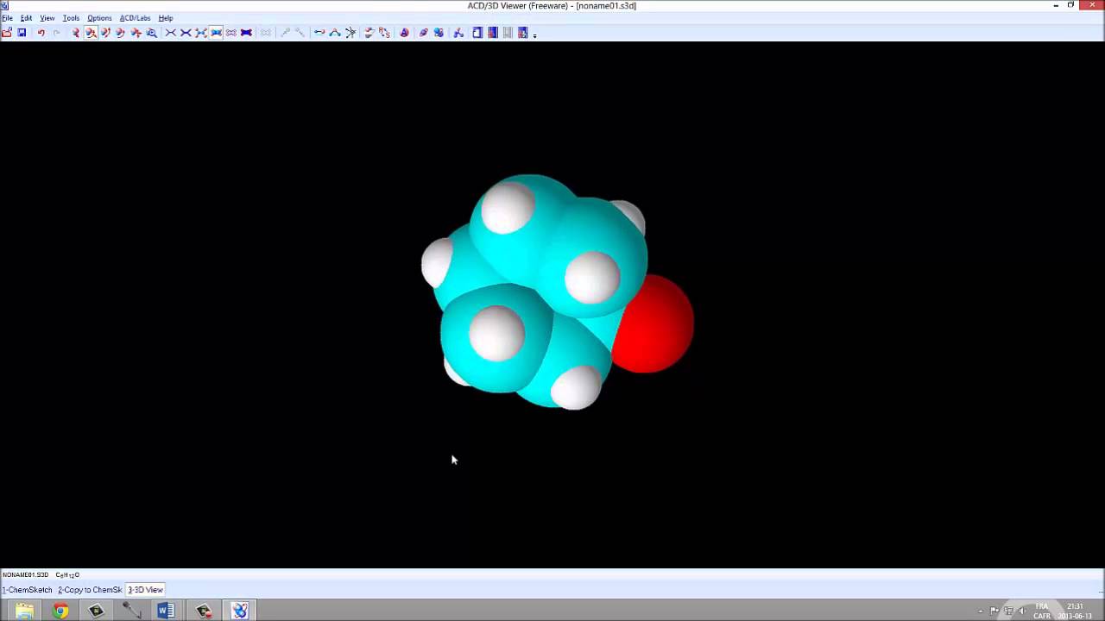Switch display to Balls and Sticks mode
Screen dimensions: 1105x621
(200, 33)
